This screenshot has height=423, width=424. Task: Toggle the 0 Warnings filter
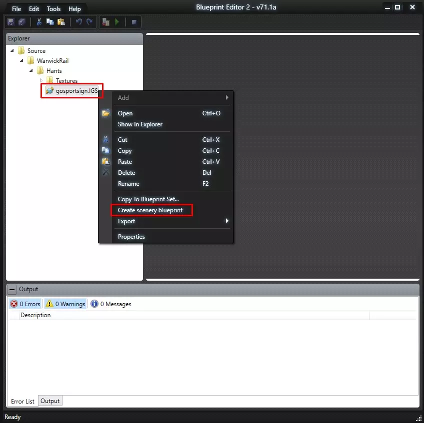click(65, 304)
